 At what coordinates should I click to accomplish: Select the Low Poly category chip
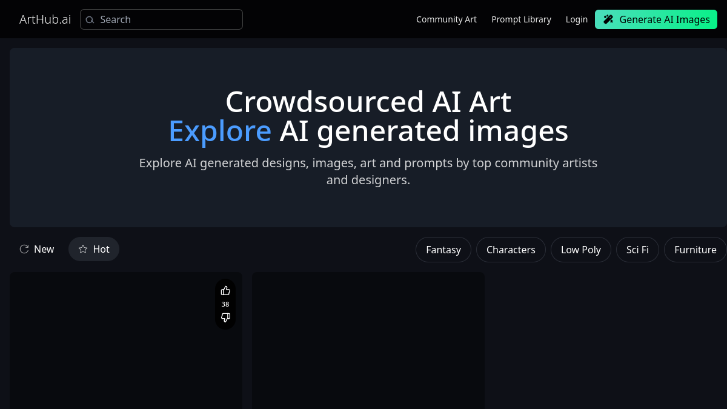581,250
